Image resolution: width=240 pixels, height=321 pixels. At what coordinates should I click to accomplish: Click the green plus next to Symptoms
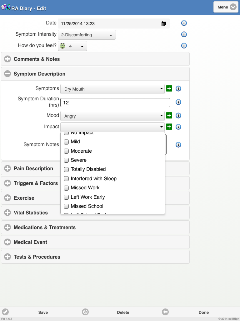coord(169,89)
